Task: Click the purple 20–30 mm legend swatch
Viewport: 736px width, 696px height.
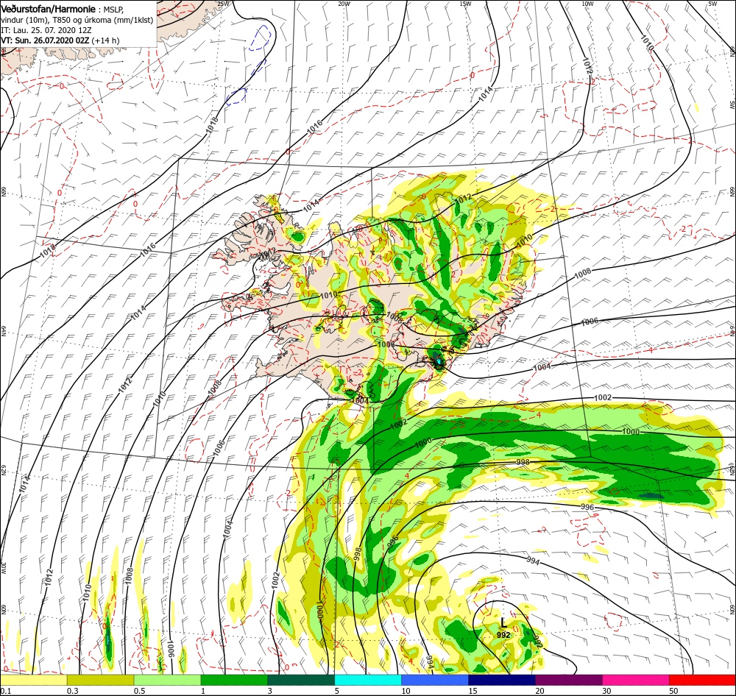Action: pos(569,680)
